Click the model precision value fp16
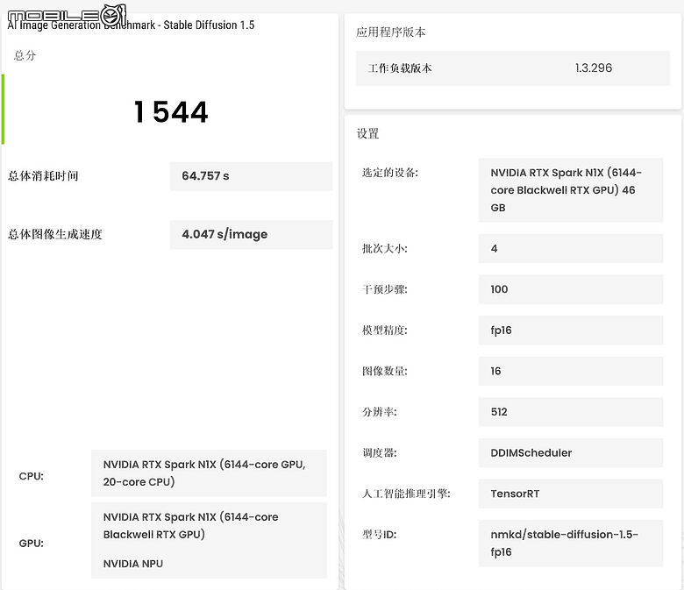 click(x=571, y=331)
